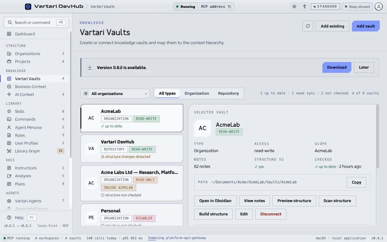
Task: Click the STANDARD mode badge
Action: click(x=325, y=6)
